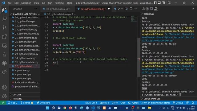Screen dimensions: 197x111
Task: Open the Manage gear icon
Action: tap(4, 96)
